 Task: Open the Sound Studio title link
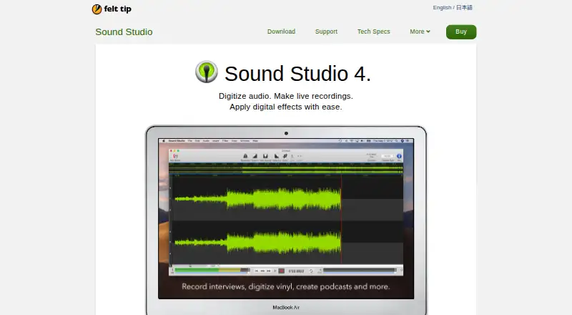pyautogui.click(x=124, y=31)
